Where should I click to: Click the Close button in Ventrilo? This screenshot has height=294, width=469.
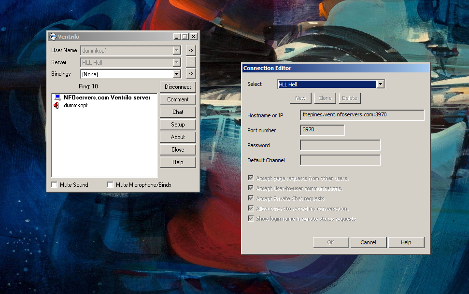pyautogui.click(x=178, y=150)
